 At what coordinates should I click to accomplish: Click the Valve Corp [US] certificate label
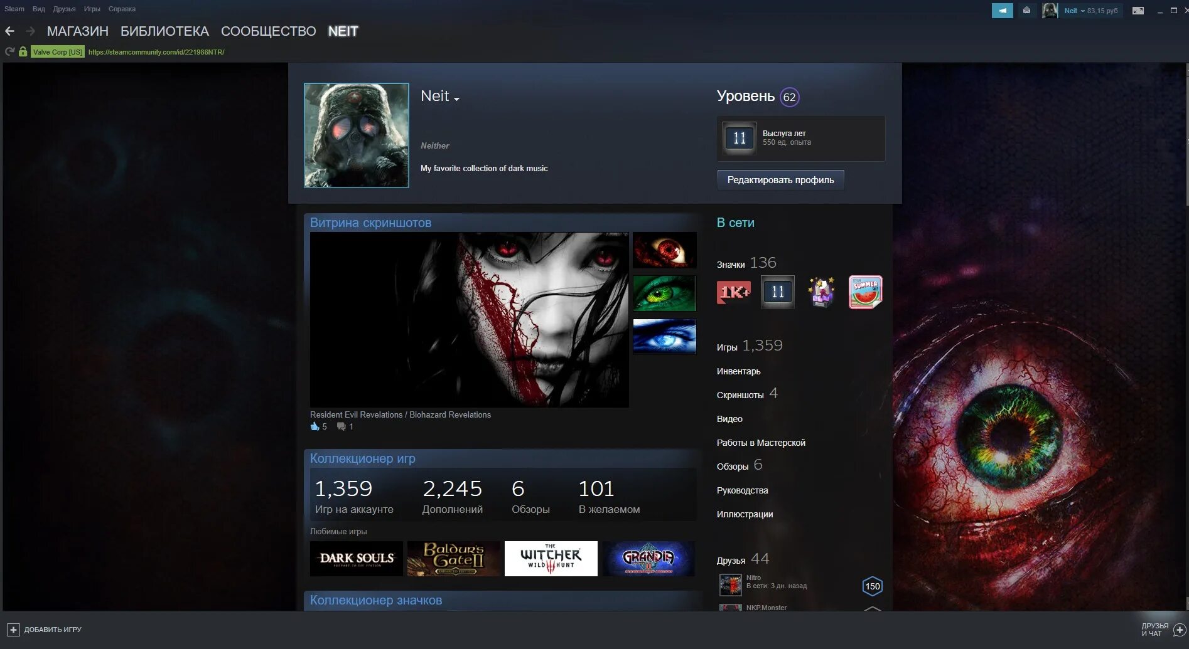58,52
